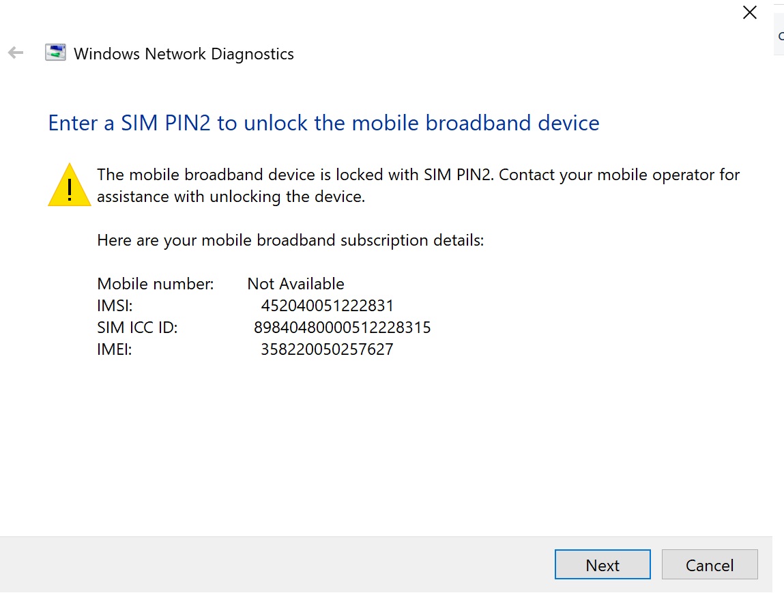Click the Cancel button

[x=710, y=564]
